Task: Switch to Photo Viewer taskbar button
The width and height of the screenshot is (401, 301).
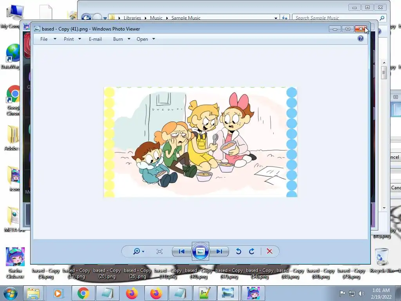Action: (x=228, y=293)
